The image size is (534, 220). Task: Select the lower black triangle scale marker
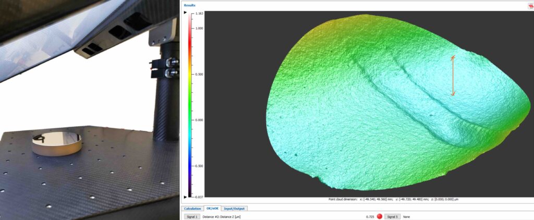coord(185,197)
